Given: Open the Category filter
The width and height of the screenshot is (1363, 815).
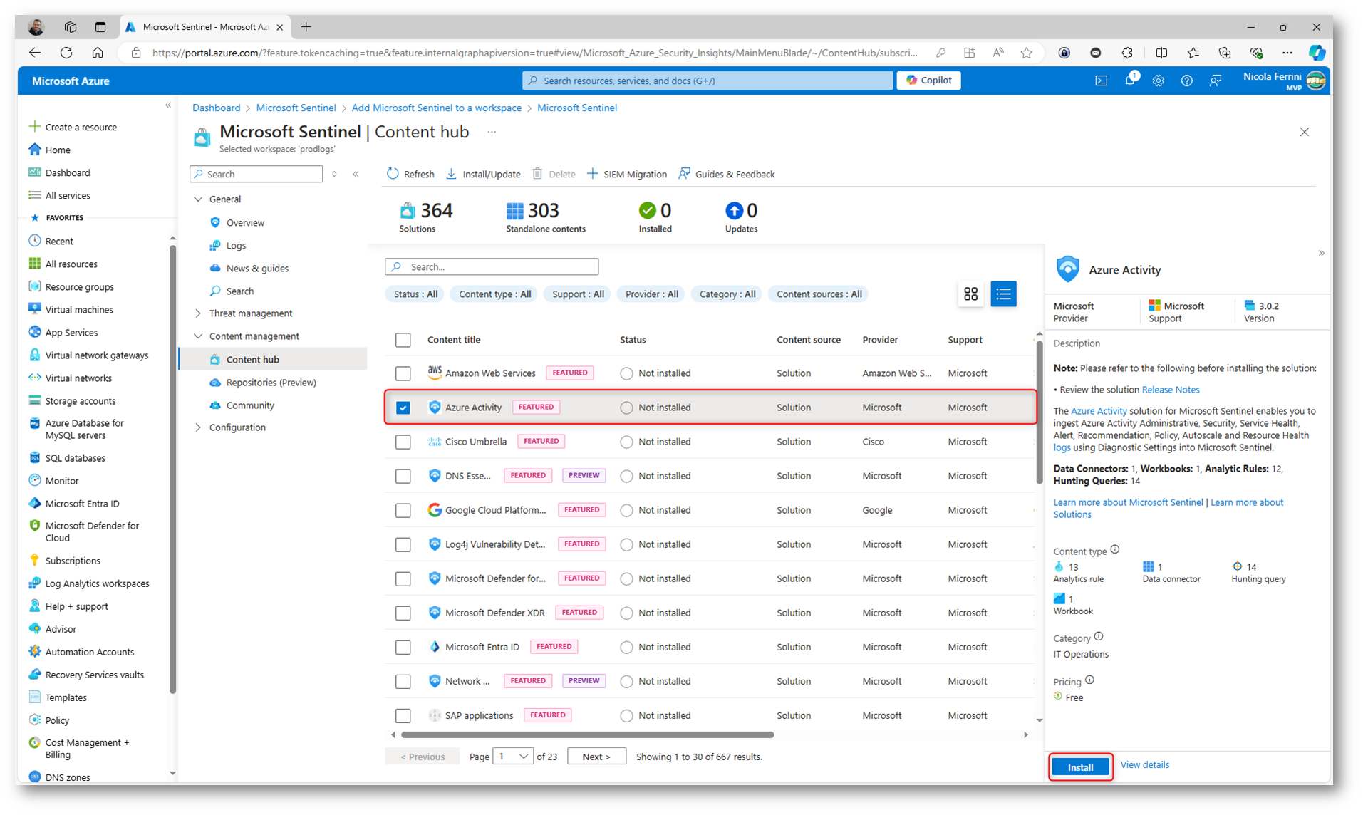Looking at the screenshot, I should (x=727, y=294).
